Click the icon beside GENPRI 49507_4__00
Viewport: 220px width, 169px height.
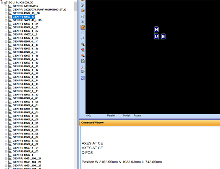pyautogui.click(x=10, y=151)
